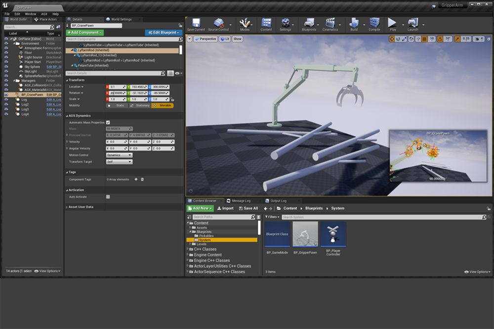Open scale snap 0.25 dropdown
The height and width of the screenshot is (329, 494).
point(466,39)
